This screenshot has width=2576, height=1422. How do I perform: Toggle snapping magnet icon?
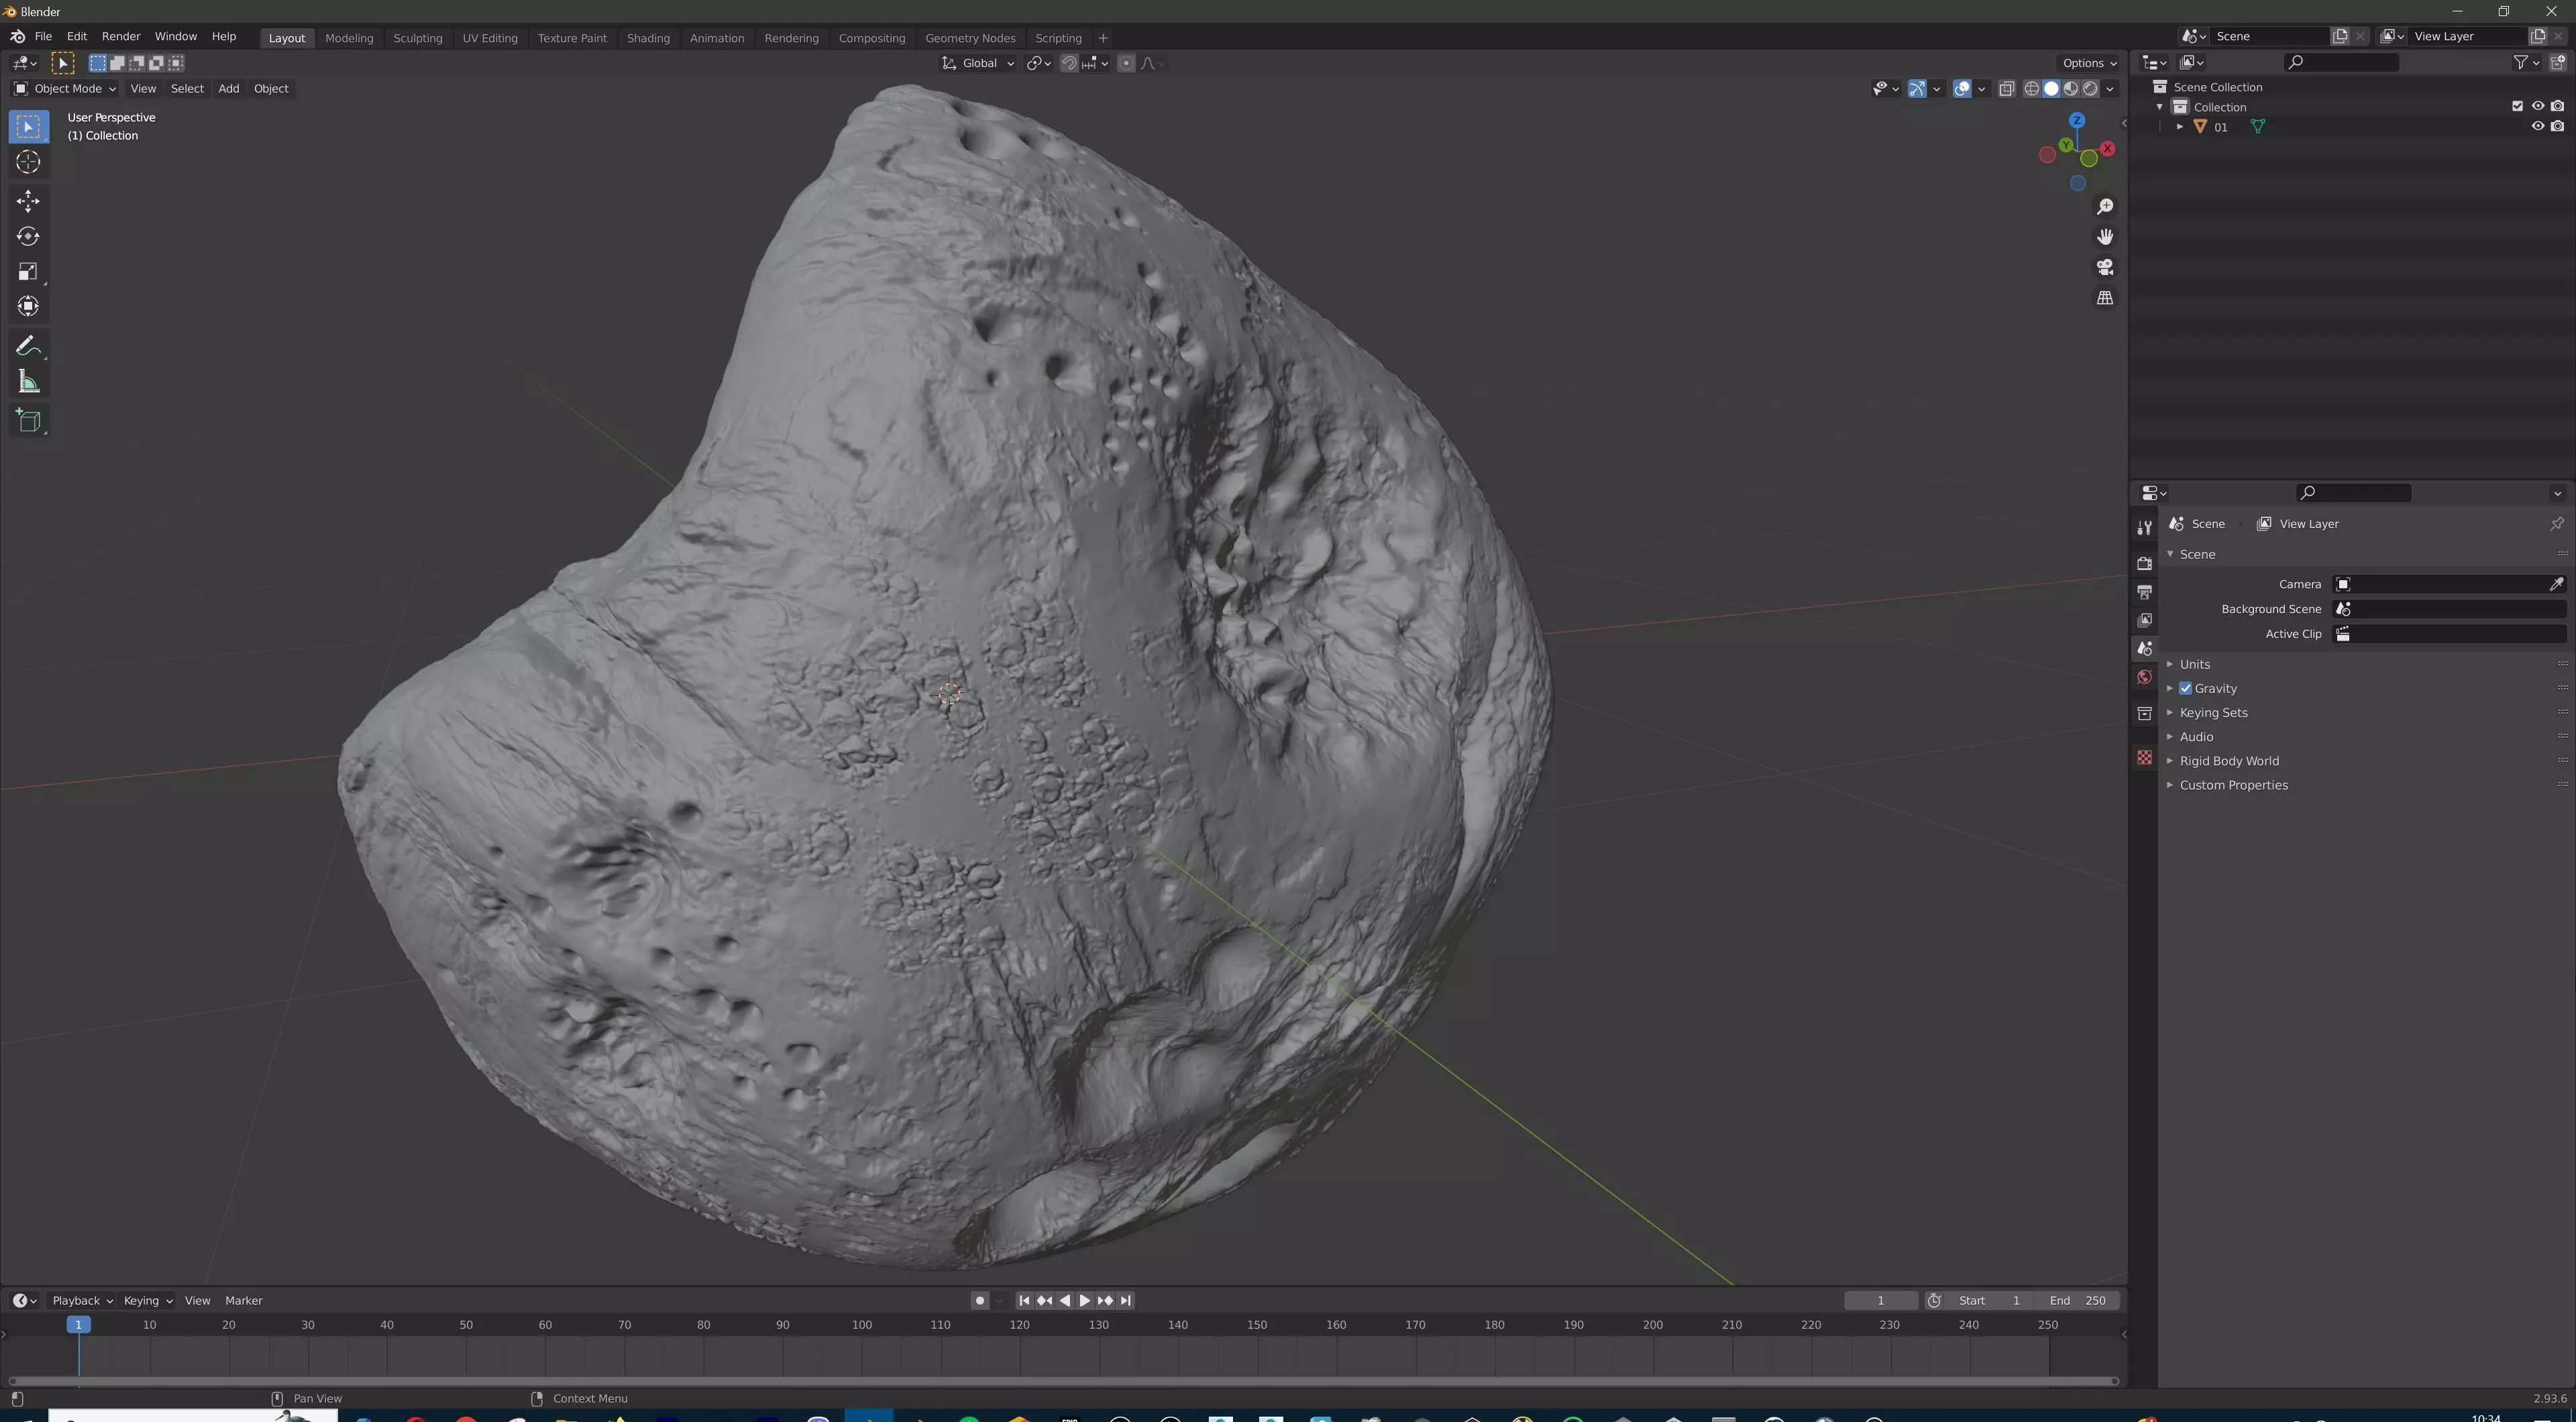pyautogui.click(x=1069, y=63)
